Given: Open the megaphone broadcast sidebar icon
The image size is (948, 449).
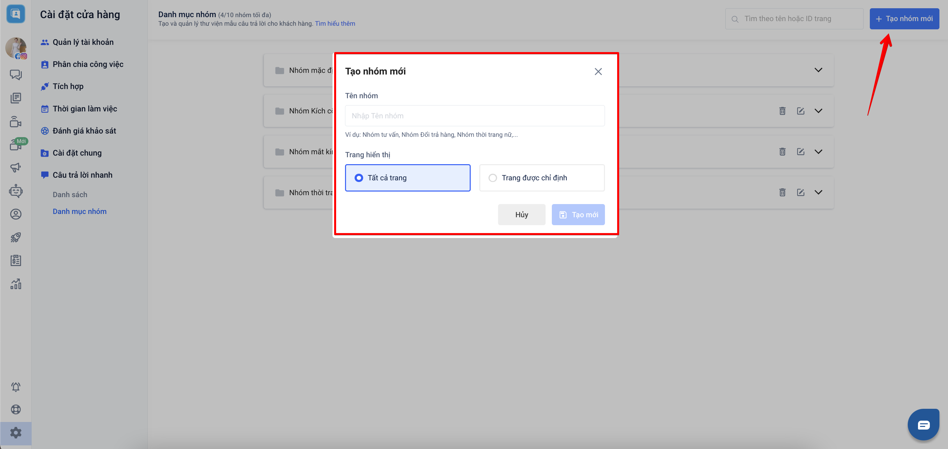Looking at the screenshot, I should click(x=16, y=168).
